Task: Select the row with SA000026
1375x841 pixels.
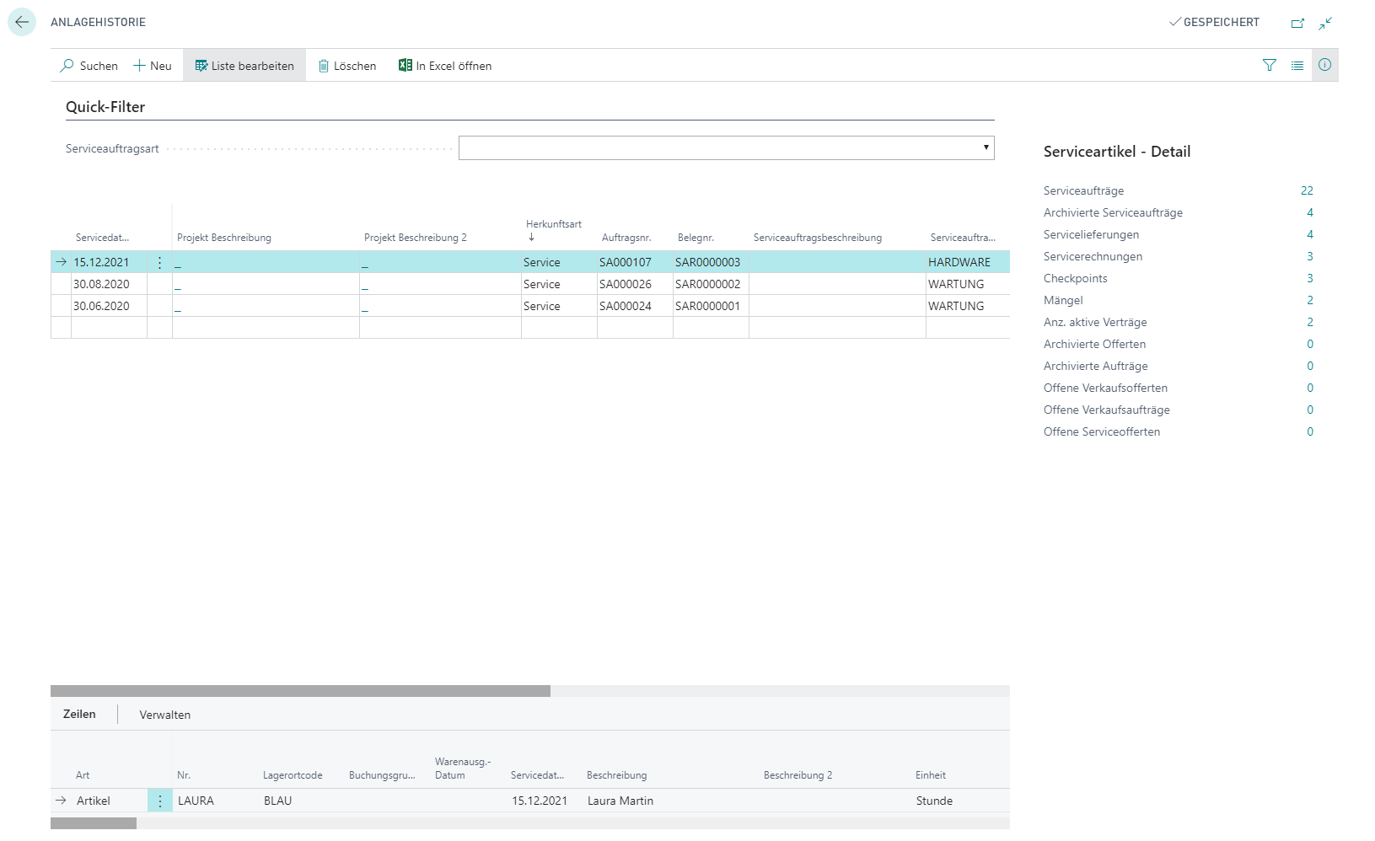Action: click(530, 284)
